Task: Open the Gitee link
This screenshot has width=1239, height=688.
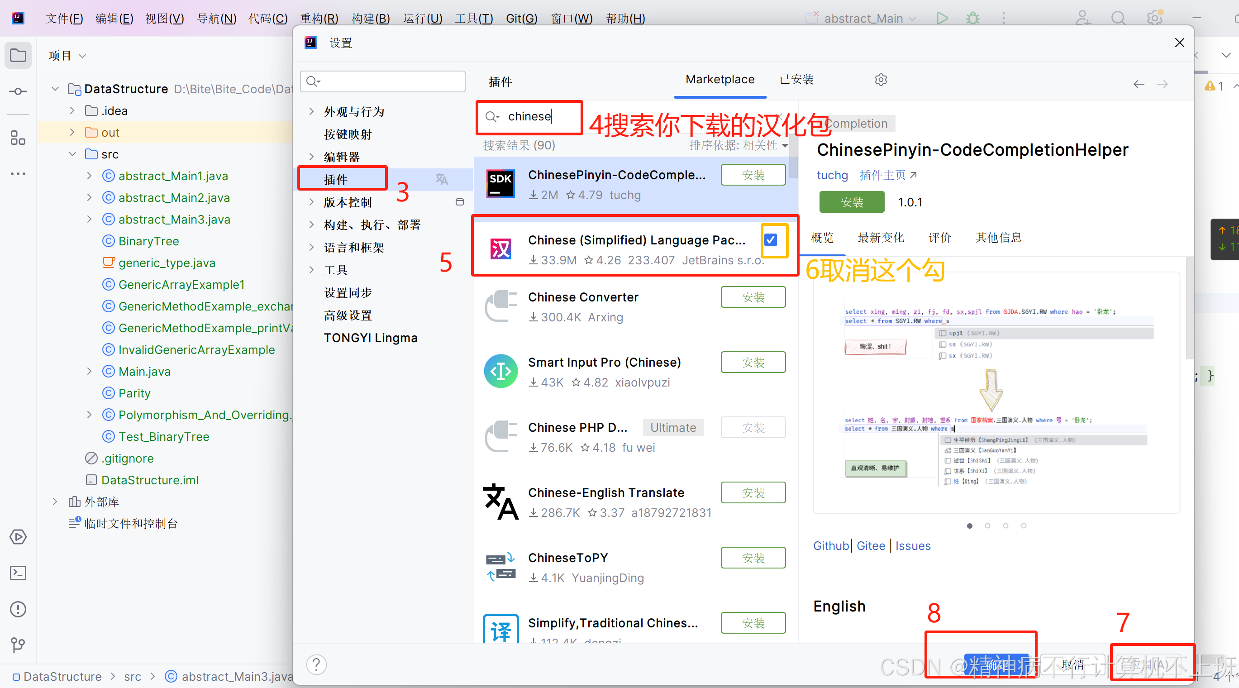Action: point(871,545)
